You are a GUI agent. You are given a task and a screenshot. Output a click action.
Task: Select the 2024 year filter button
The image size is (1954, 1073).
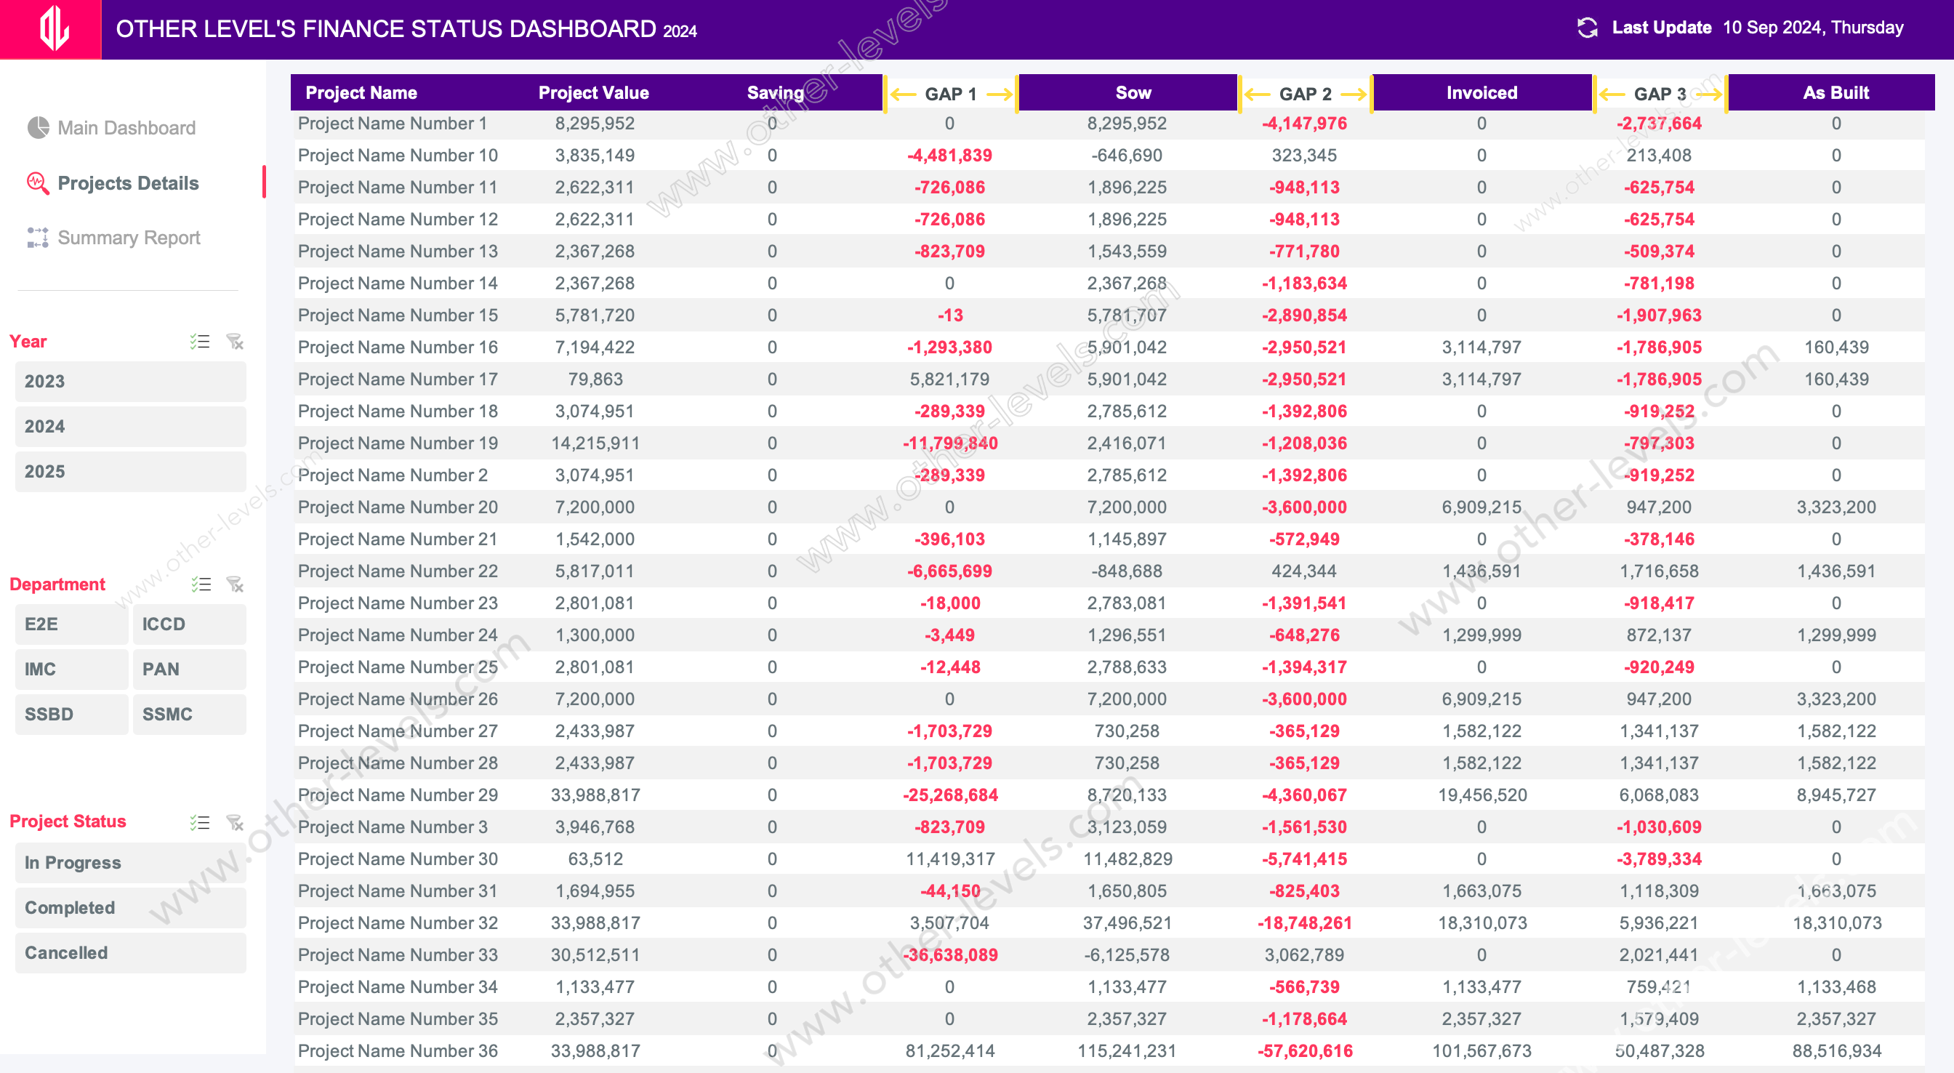pos(128,427)
